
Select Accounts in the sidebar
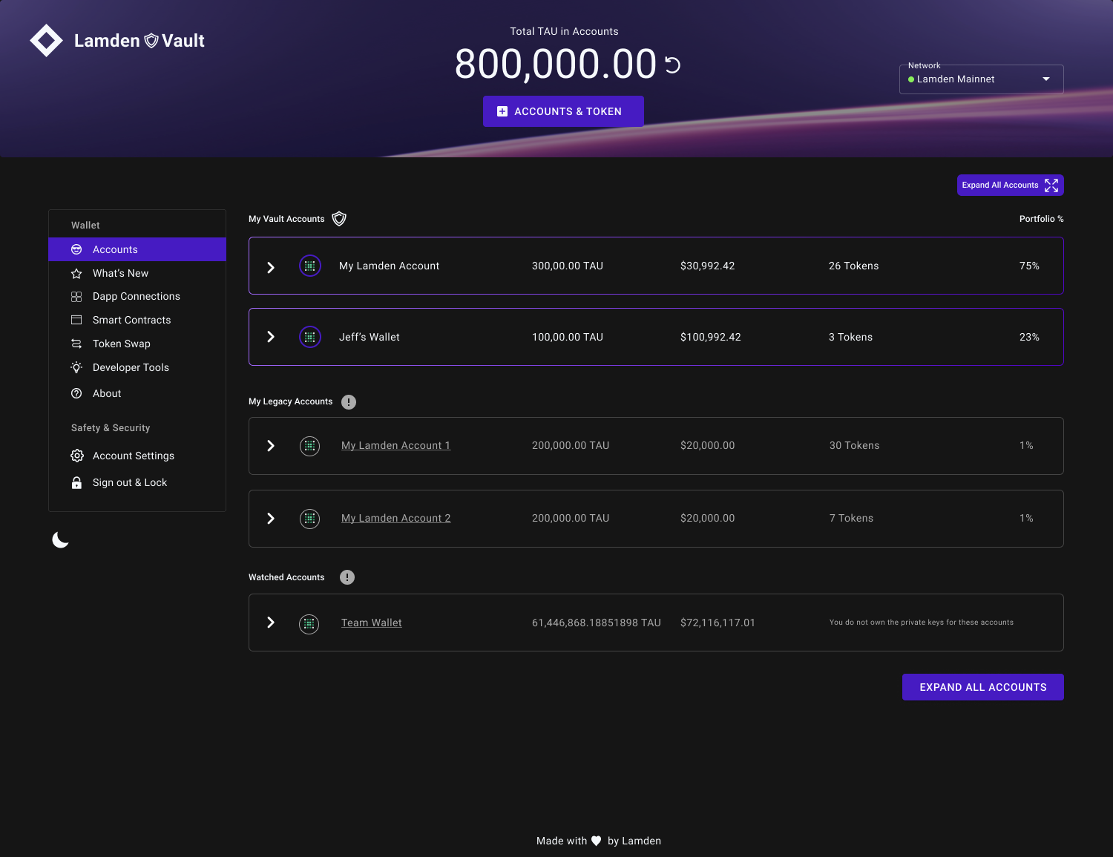(137, 249)
